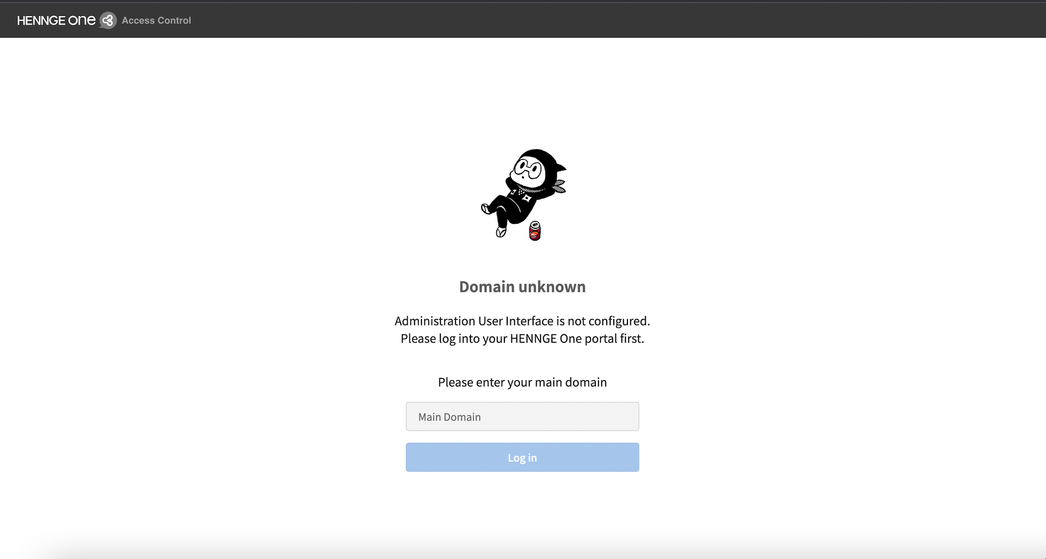Click the "Access Control" header label

(156, 20)
